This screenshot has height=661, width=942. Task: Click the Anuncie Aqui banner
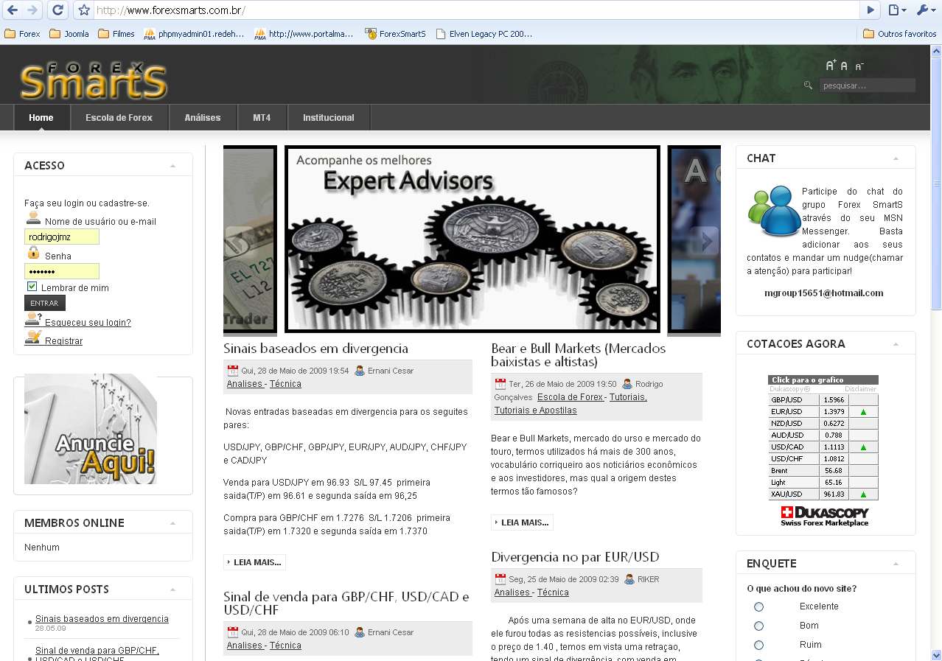pos(90,429)
